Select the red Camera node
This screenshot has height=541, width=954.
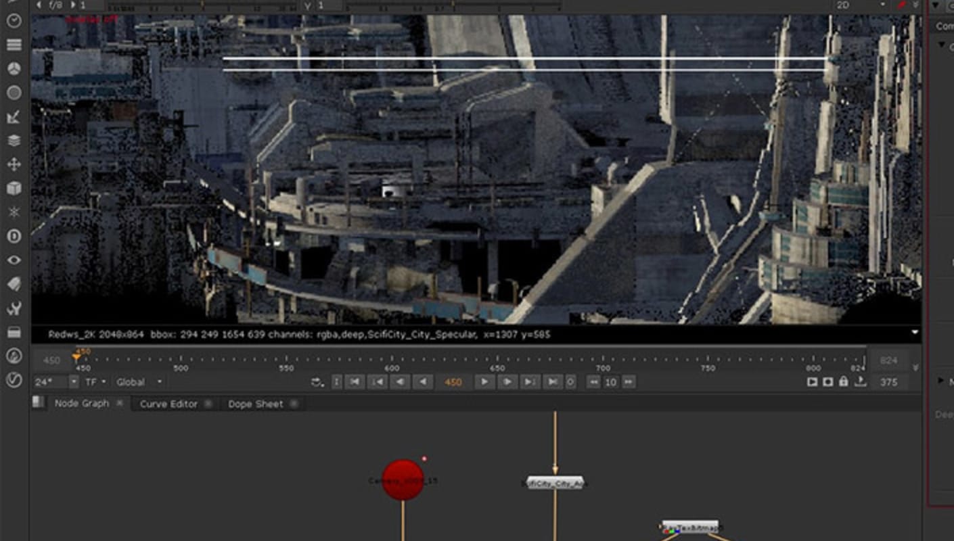[x=403, y=480]
